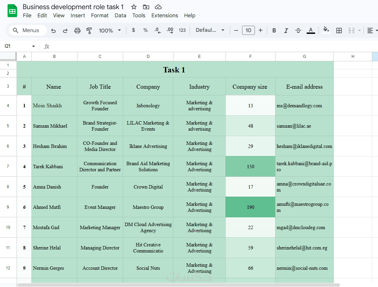Open the Help menu
This screenshot has width=378, height=287.
click(190, 16)
